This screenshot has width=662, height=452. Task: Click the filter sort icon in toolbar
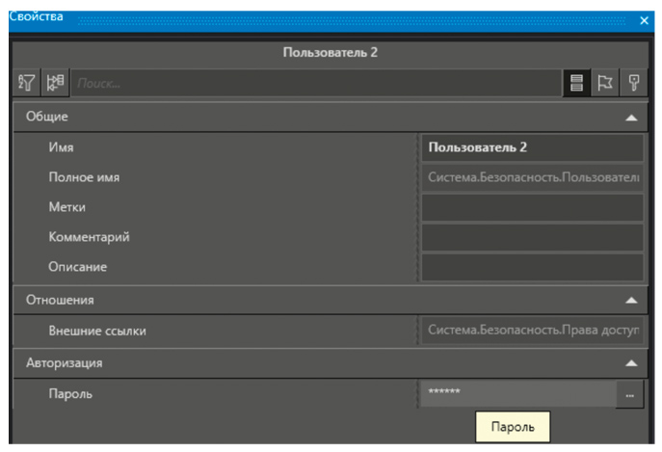[x=26, y=84]
